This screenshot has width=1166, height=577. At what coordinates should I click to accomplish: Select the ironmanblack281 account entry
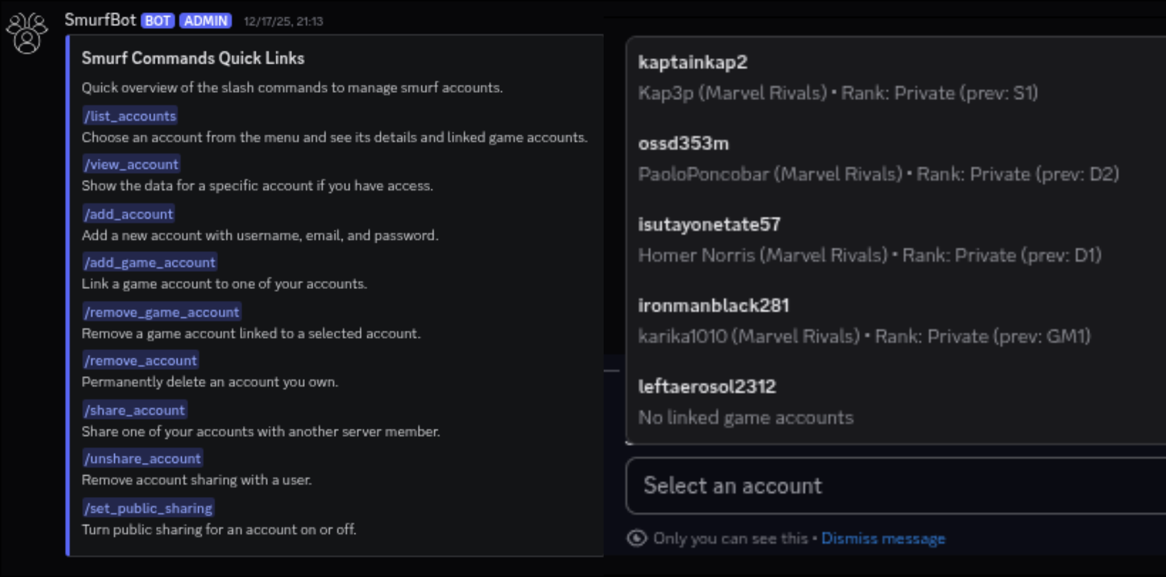(x=714, y=305)
